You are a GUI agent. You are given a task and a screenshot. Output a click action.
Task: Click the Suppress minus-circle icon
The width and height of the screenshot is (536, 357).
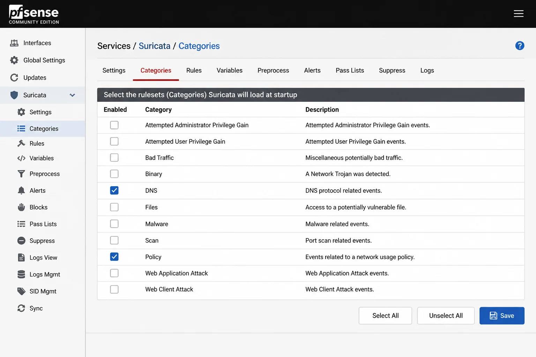coord(21,241)
